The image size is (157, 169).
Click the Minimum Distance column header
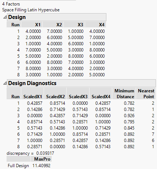(x=124, y=94)
